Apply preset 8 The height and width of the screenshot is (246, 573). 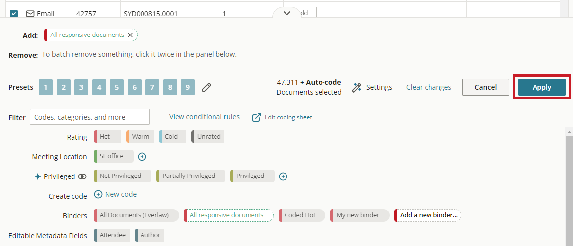170,87
